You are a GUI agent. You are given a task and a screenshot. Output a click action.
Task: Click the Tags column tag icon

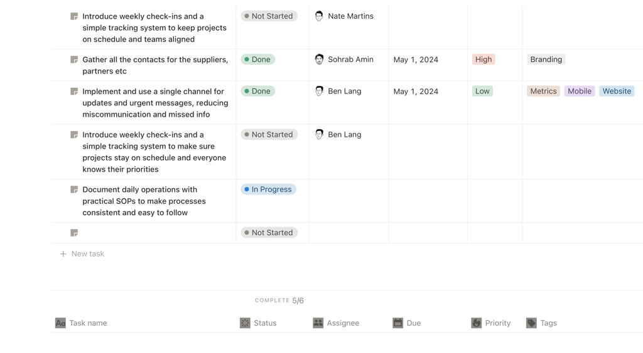click(531, 323)
